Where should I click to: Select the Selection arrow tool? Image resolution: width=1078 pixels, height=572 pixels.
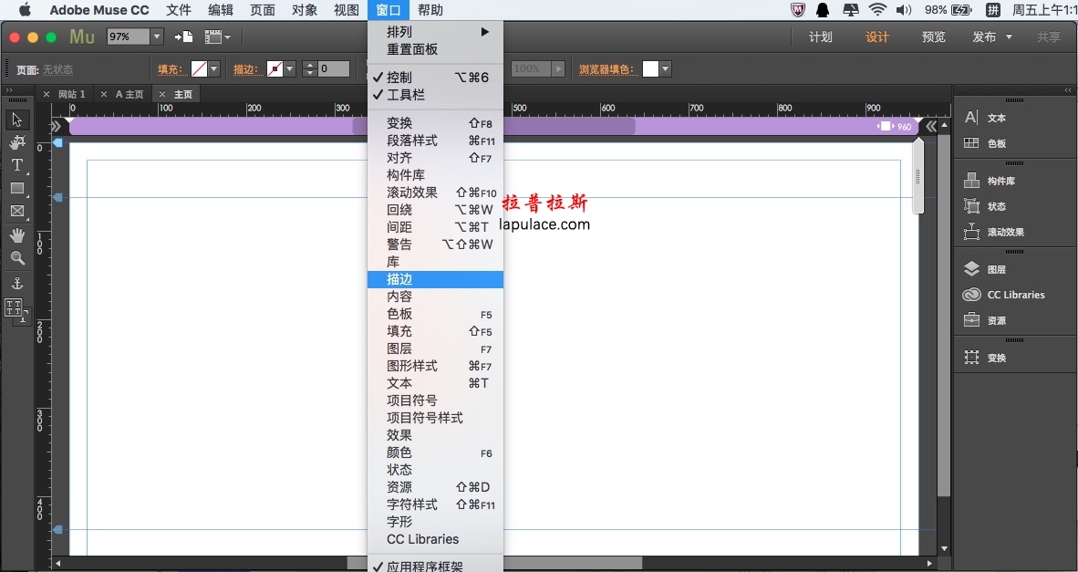point(17,120)
